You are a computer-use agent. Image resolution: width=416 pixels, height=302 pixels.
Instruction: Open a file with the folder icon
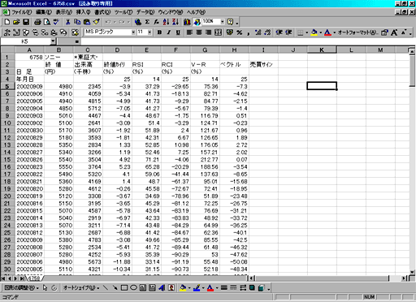16,22
